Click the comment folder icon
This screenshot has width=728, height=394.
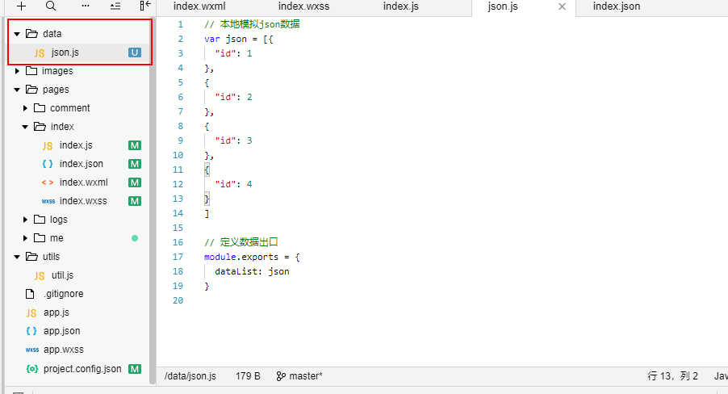point(40,108)
